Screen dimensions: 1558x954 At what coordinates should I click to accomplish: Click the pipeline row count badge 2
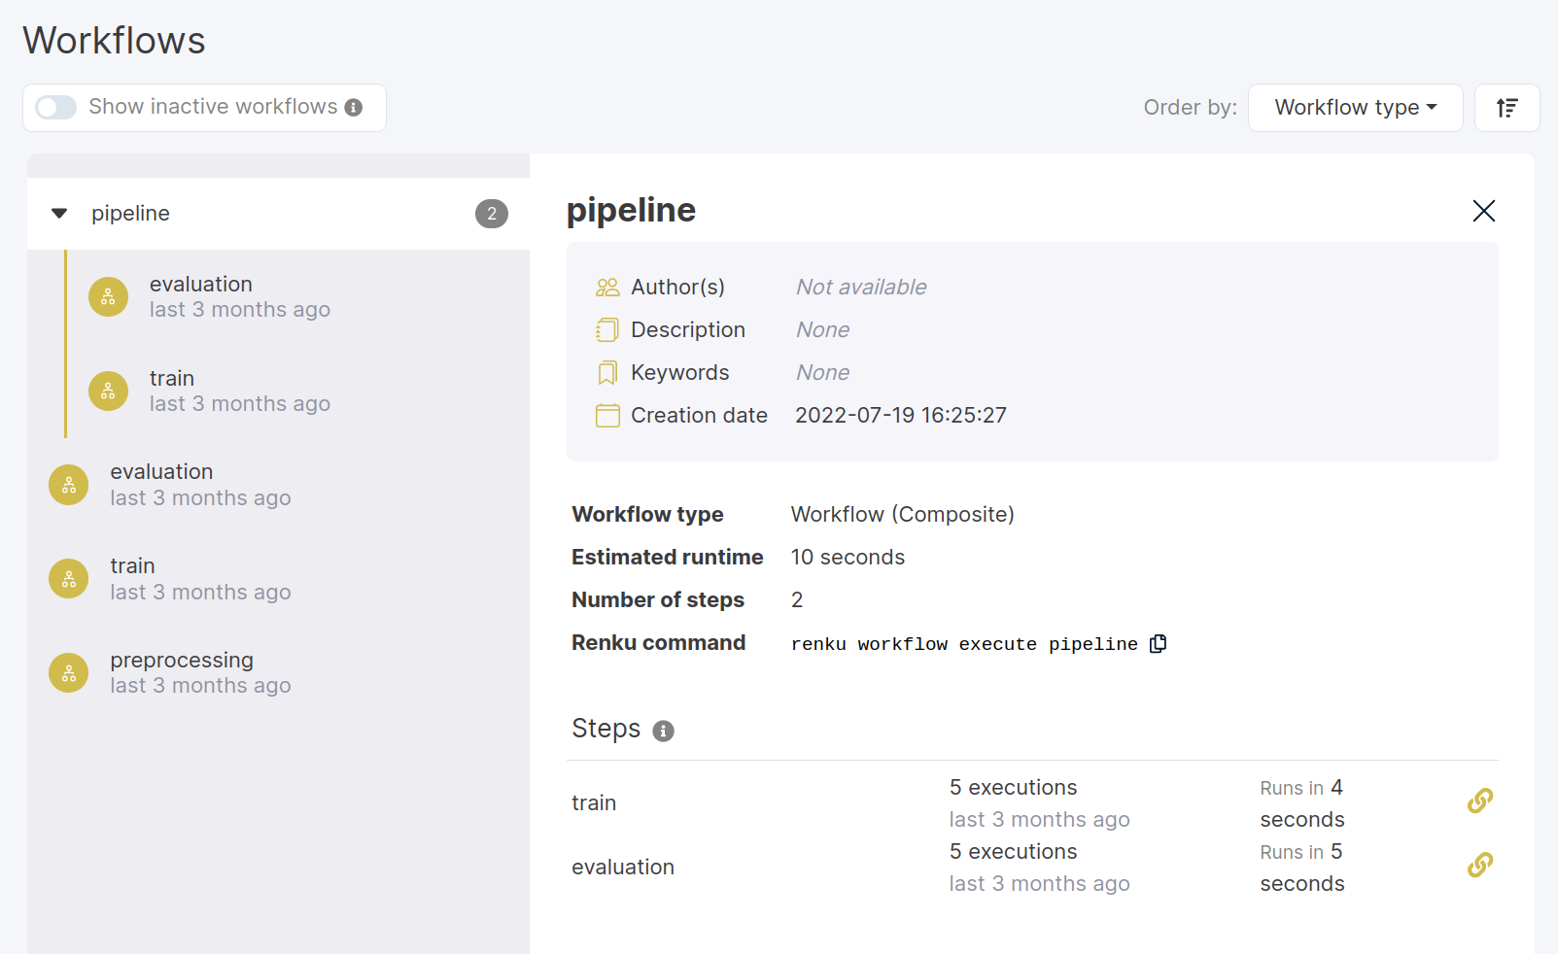pyautogui.click(x=492, y=214)
